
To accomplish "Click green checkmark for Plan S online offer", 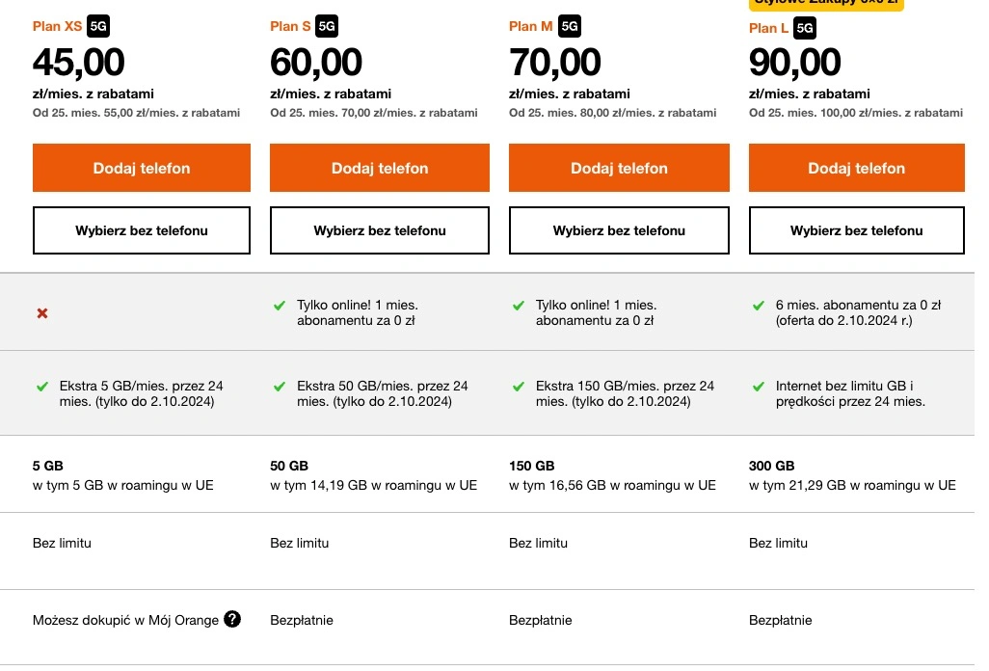I will (x=280, y=306).
